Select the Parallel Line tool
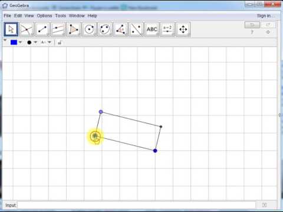This screenshot has height=212, width=283. click(x=58, y=29)
